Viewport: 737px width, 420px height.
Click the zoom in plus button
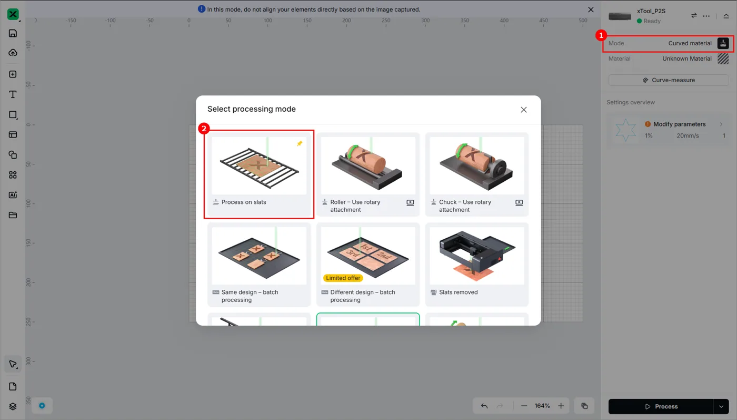tap(561, 406)
